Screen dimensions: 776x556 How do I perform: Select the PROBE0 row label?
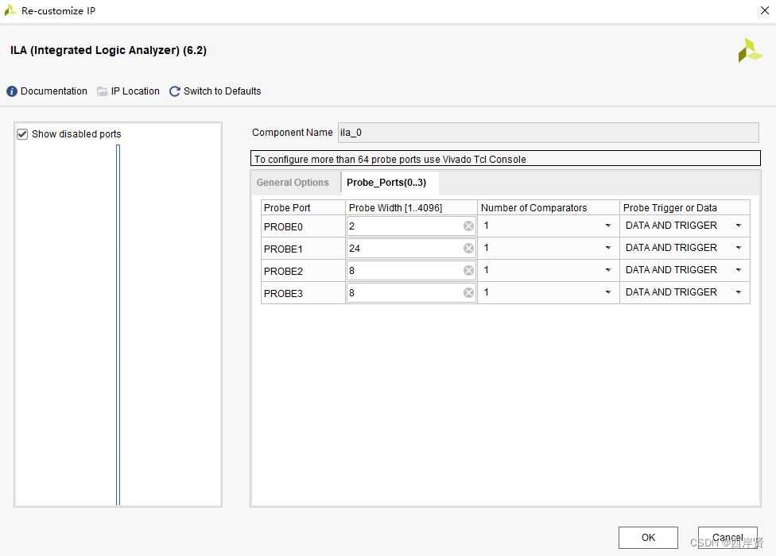point(283,227)
